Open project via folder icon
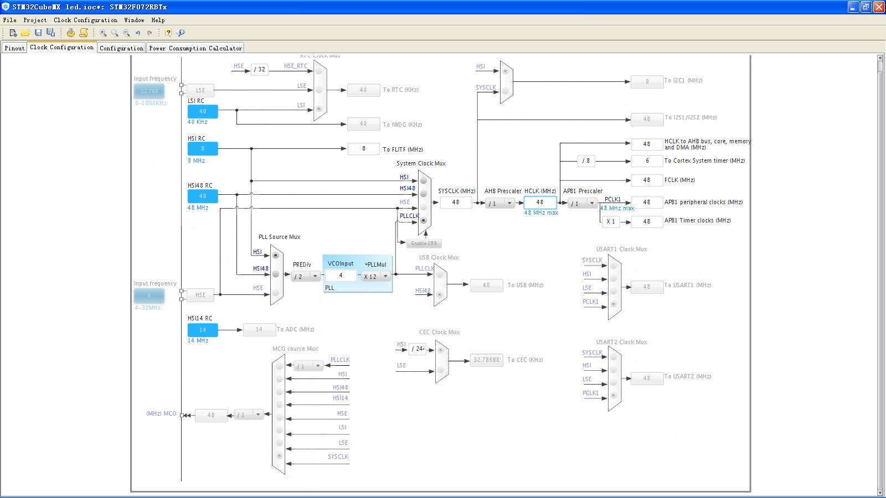 click(x=25, y=33)
